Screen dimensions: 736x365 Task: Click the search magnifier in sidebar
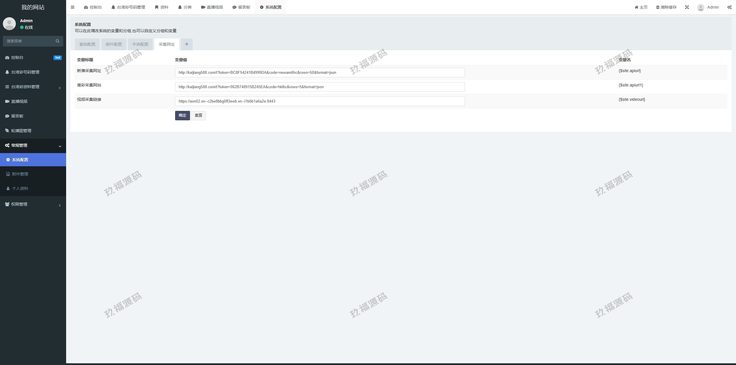pos(57,41)
